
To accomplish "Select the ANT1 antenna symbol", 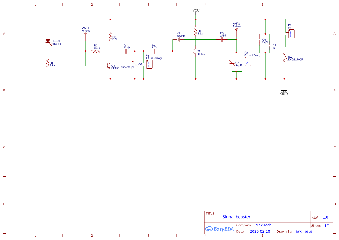I will (86, 34).
